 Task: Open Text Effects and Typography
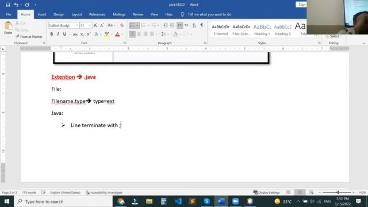[97, 34]
